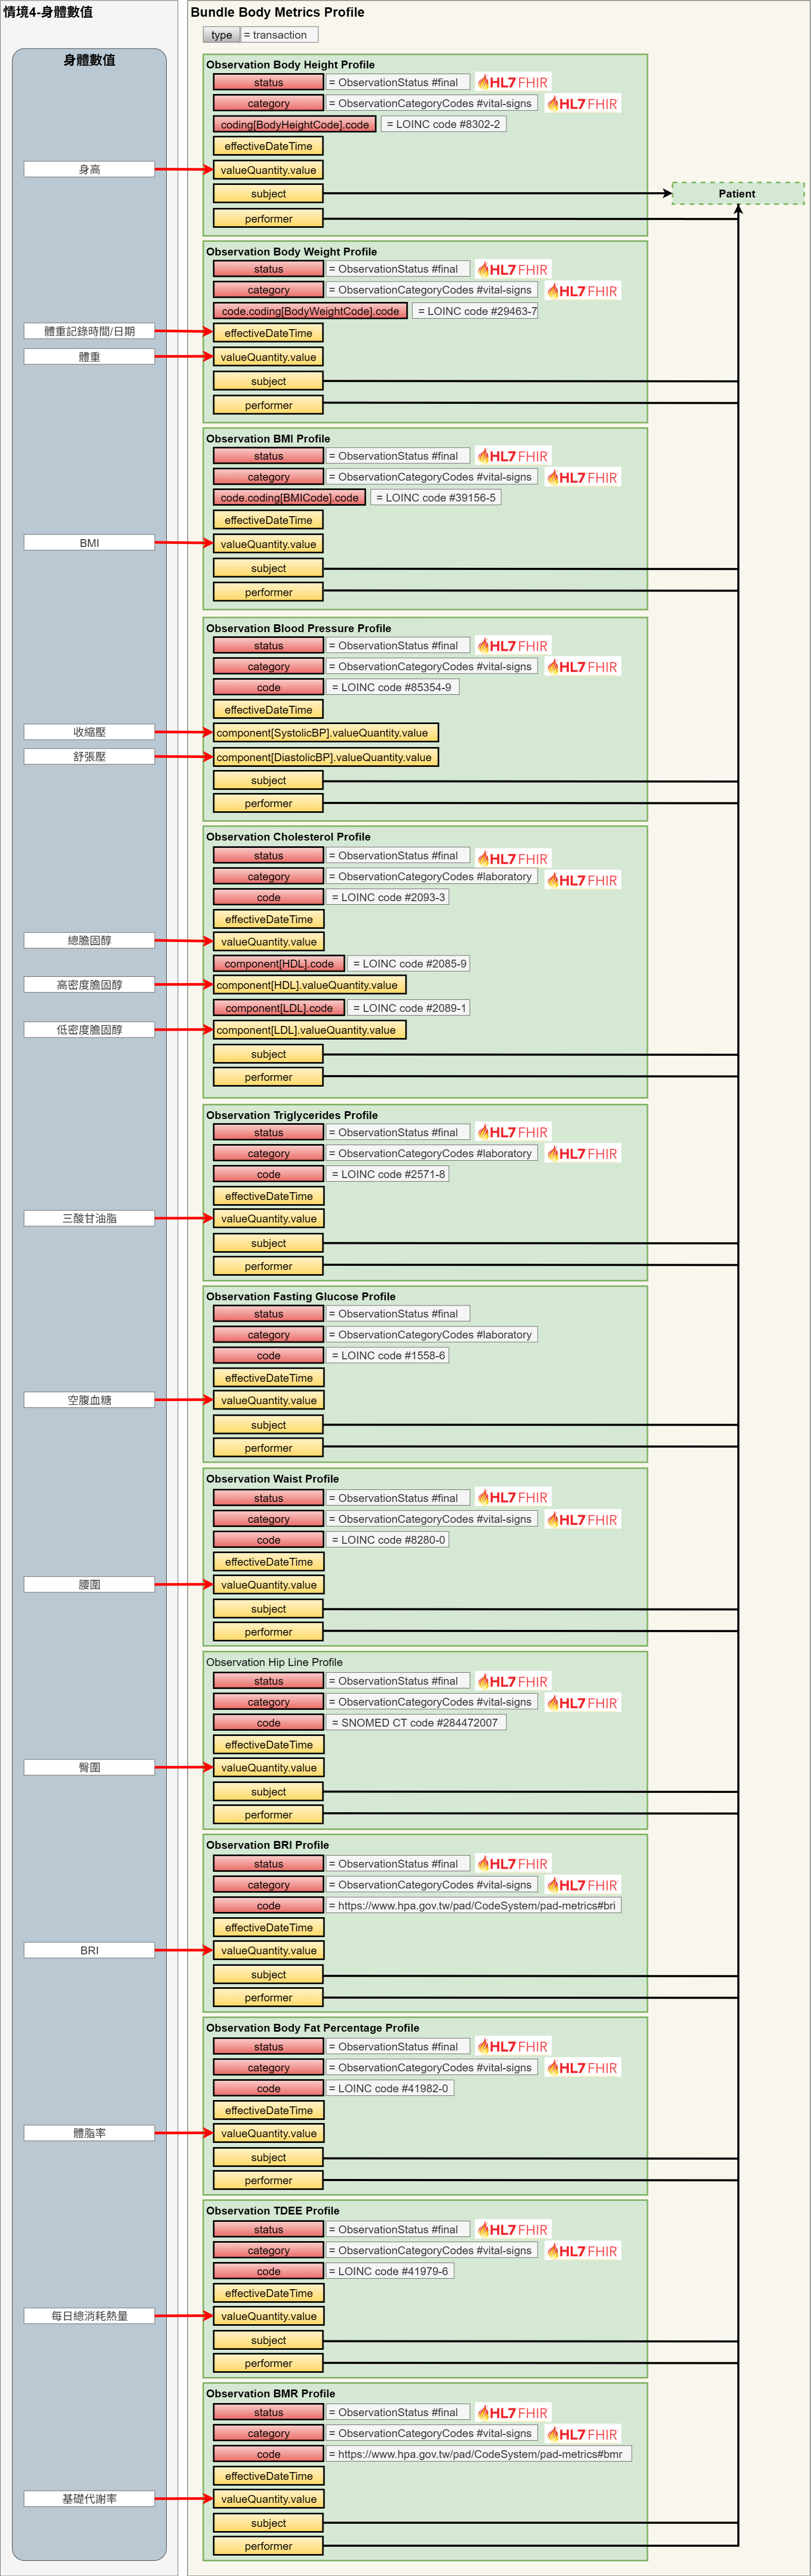Click the 身高 source field box
811x2576 pixels.
[89, 170]
